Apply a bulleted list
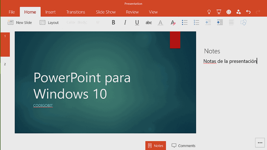267x150 pixels. click(x=185, y=23)
